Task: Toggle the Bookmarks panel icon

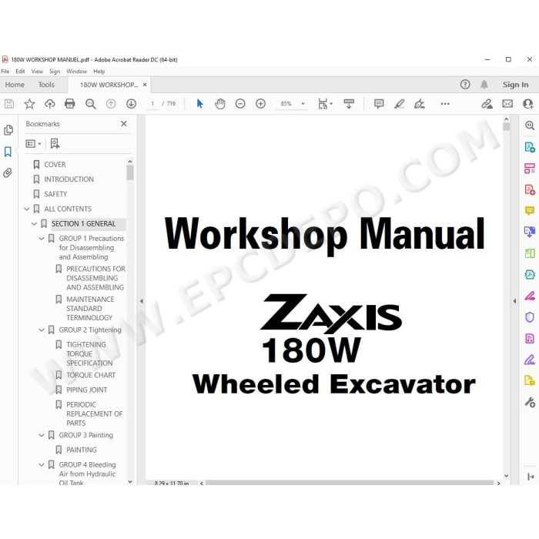Action: click(x=8, y=152)
